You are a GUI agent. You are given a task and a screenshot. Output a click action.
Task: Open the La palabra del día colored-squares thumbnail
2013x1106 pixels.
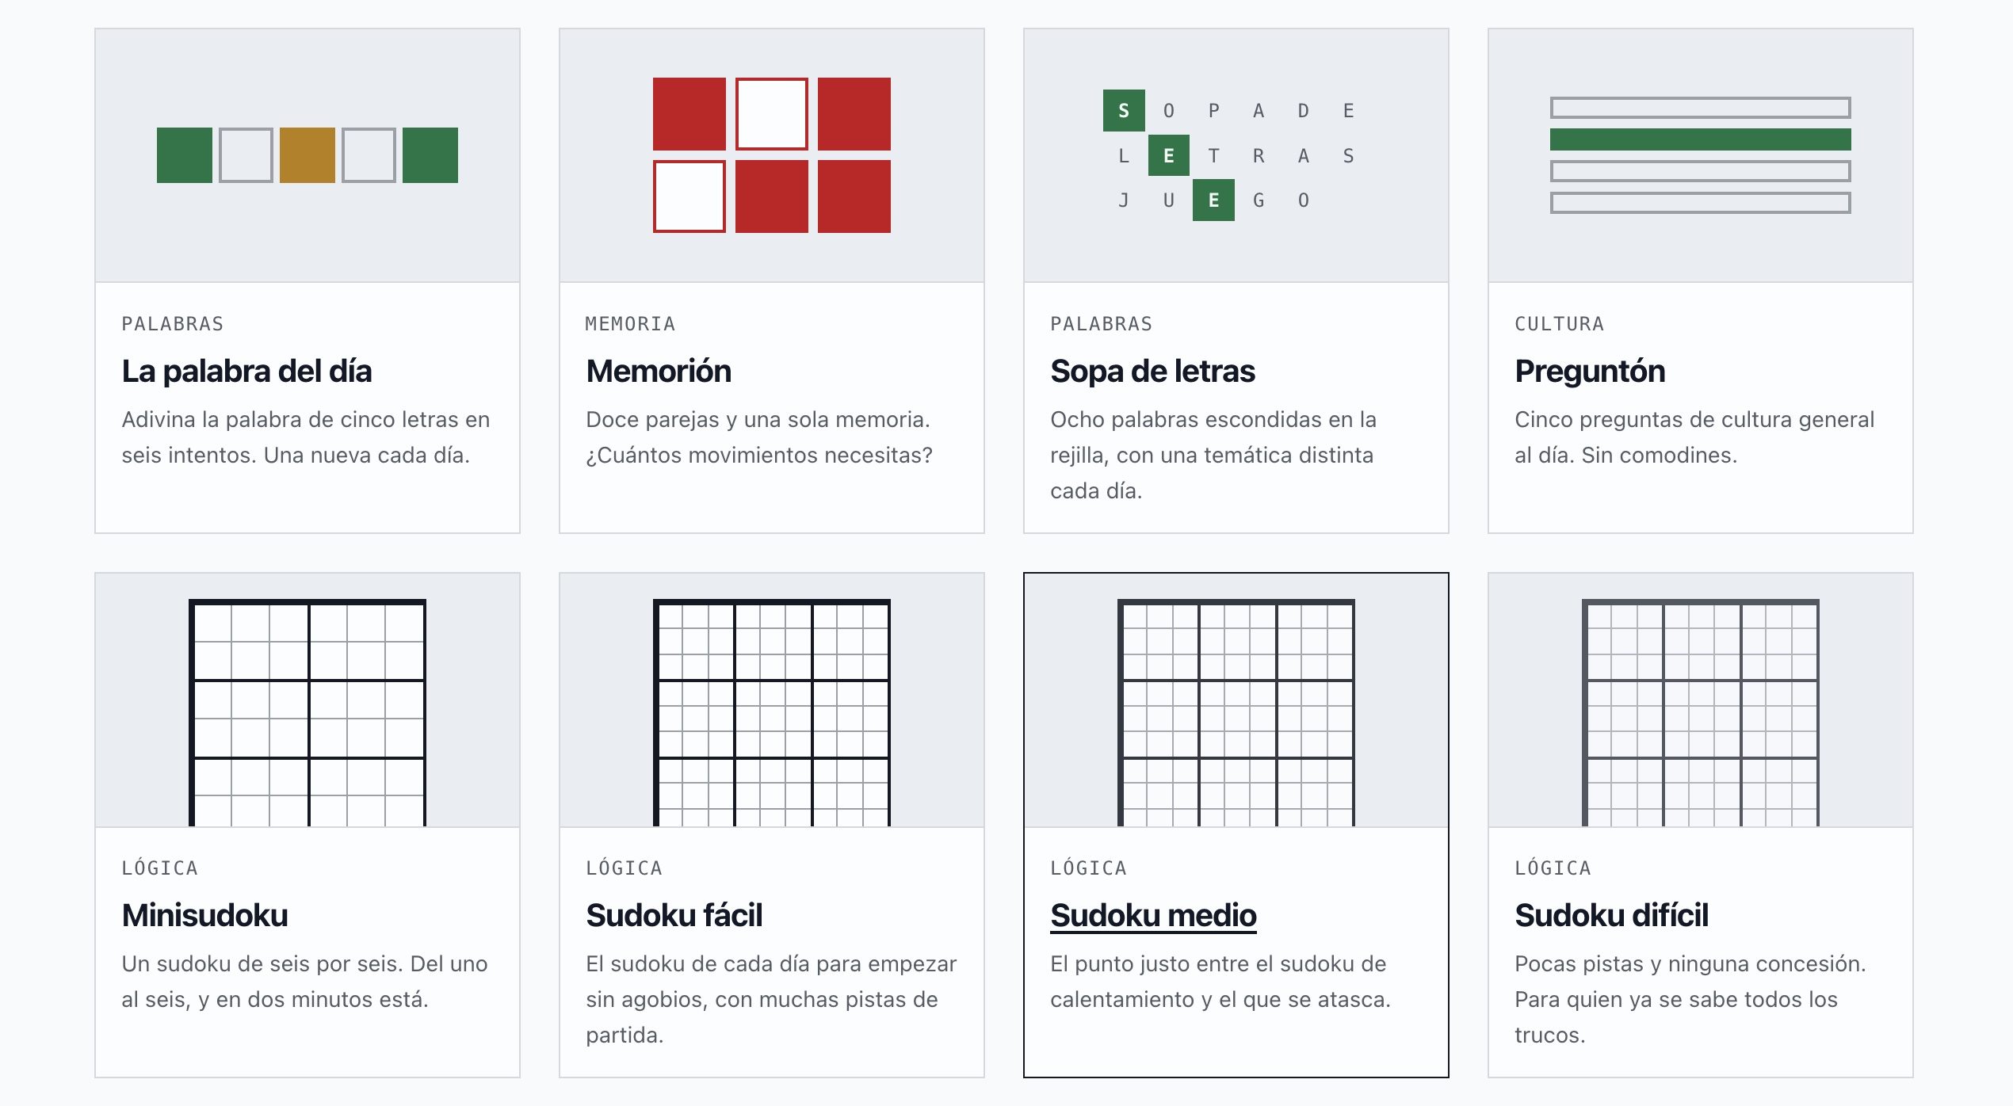(x=307, y=155)
